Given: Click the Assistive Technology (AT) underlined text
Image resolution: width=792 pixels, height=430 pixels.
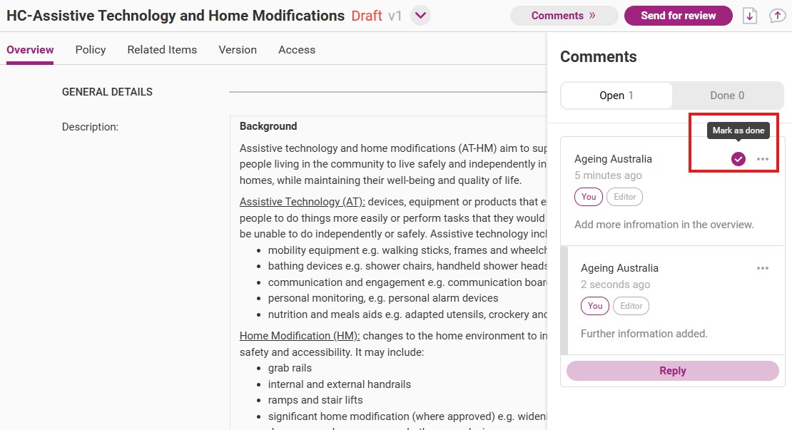Looking at the screenshot, I should [x=302, y=202].
